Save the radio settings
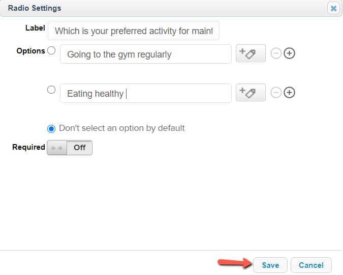The image size is (343, 275). [x=270, y=265]
